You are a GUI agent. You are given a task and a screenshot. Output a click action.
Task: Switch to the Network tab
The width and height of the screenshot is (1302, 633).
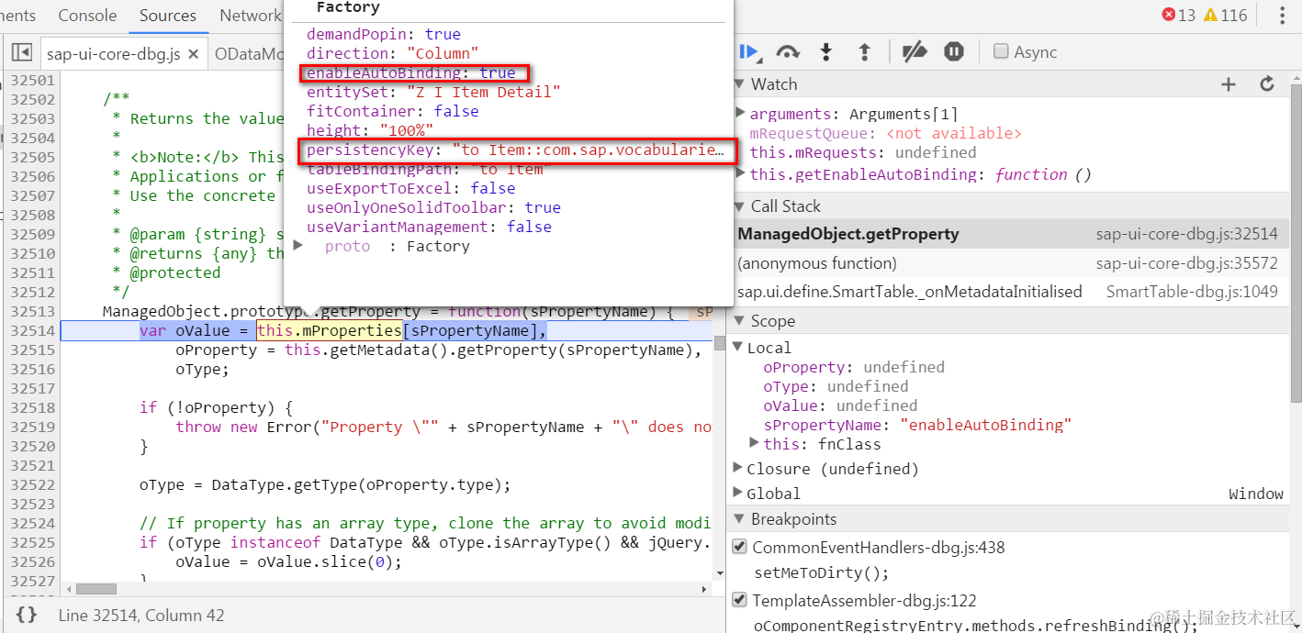click(250, 16)
